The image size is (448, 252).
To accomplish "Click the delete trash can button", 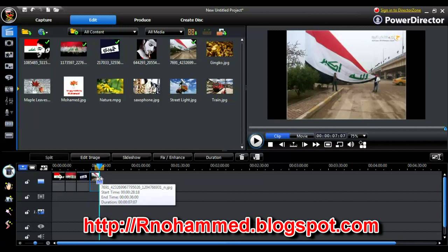I will coord(241,157).
